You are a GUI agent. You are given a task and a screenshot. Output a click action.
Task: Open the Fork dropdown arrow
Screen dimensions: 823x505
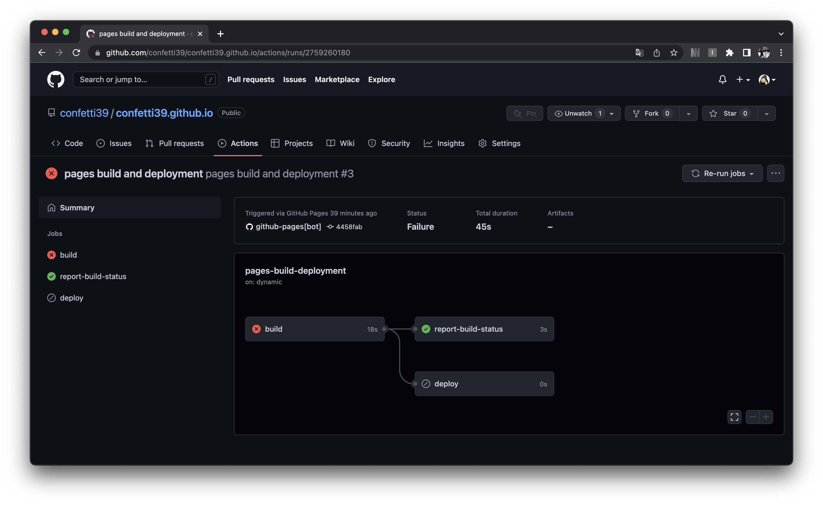pos(688,114)
